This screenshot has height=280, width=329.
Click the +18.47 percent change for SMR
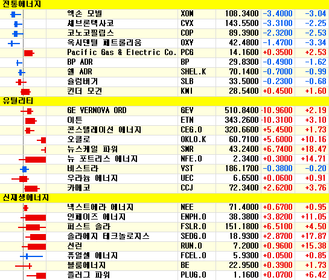(313, 149)
